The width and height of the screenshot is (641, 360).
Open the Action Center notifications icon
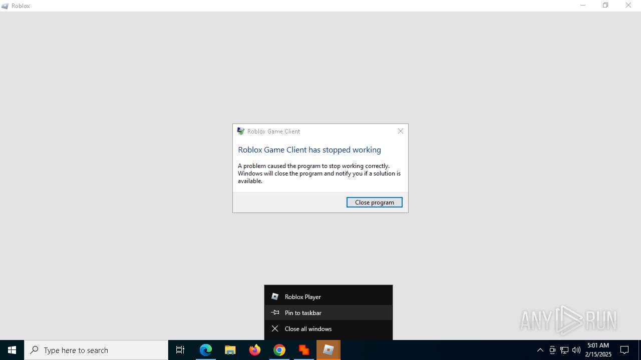tap(624, 350)
